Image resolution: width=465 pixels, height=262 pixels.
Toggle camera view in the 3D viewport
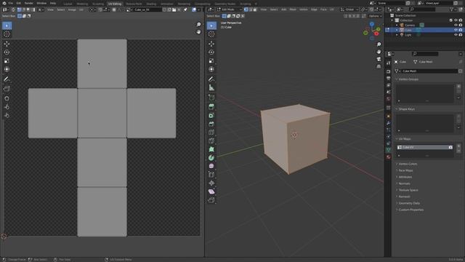pos(379,59)
